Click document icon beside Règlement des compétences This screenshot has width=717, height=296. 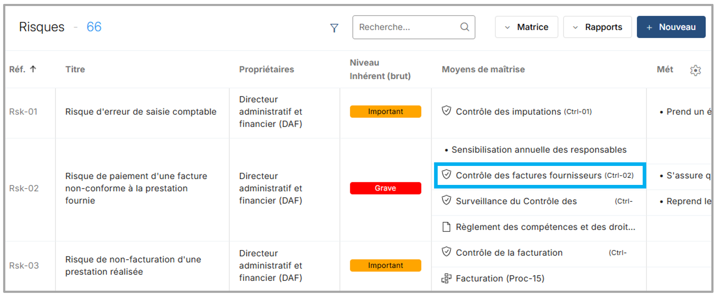pyautogui.click(x=446, y=227)
